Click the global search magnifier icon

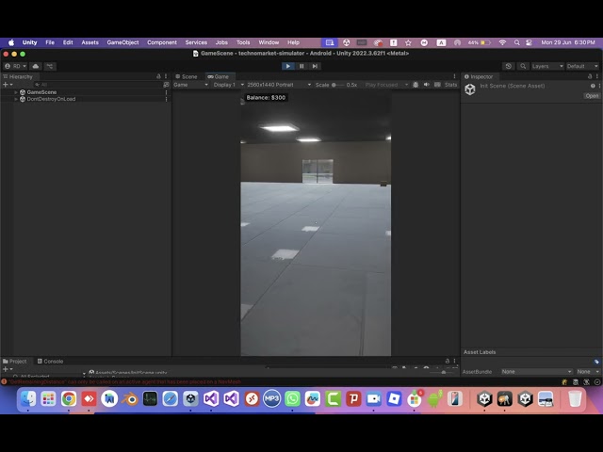click(523, 66)
